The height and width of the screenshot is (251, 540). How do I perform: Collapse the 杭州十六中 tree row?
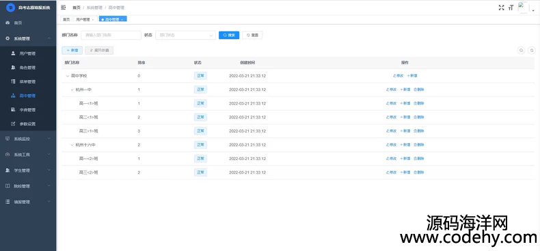tap(72, 145)
